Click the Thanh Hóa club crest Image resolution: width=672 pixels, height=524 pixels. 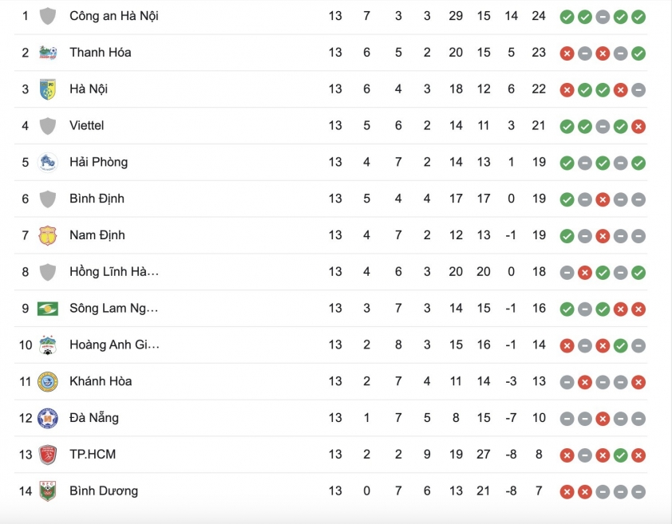coord(48,53)
